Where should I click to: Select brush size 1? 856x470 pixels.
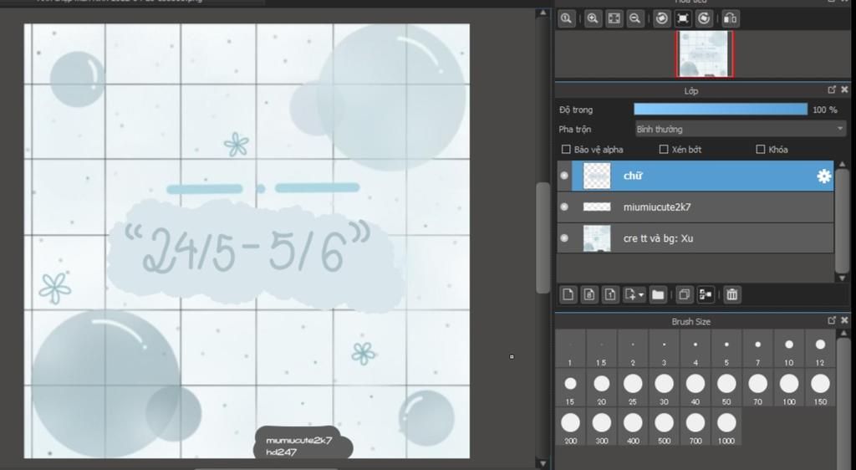(570, 348)
